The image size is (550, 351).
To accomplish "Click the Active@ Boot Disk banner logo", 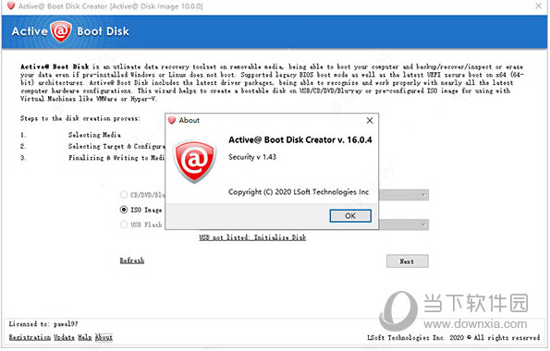I will point(70,31).
